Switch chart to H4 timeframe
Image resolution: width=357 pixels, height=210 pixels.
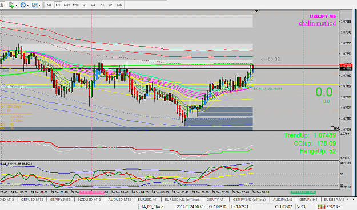[93, 5]
